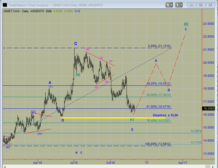Select the 38.20% (18.2511) Fibonacci label
218x168 pixels.
coord(158,83)
